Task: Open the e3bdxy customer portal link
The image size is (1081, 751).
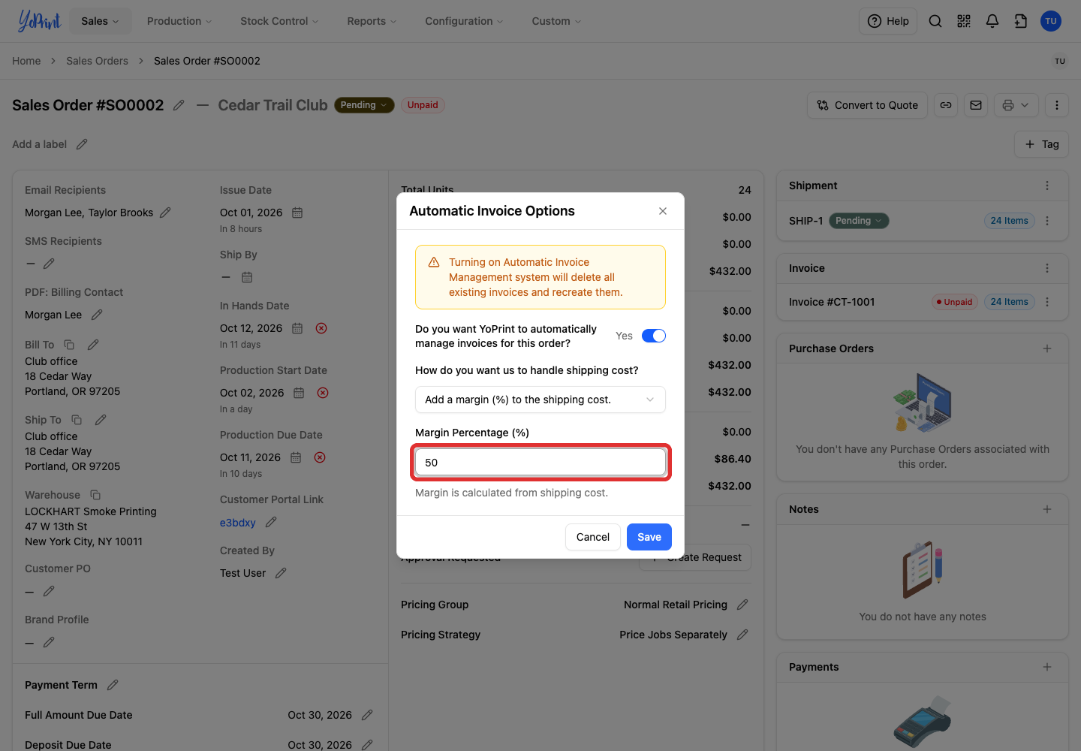Action: coord(238,523)
